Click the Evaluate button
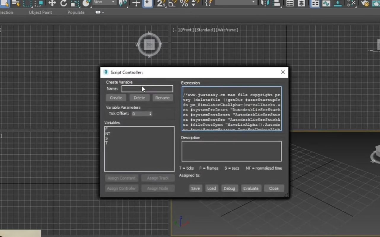 click(251, 188)
